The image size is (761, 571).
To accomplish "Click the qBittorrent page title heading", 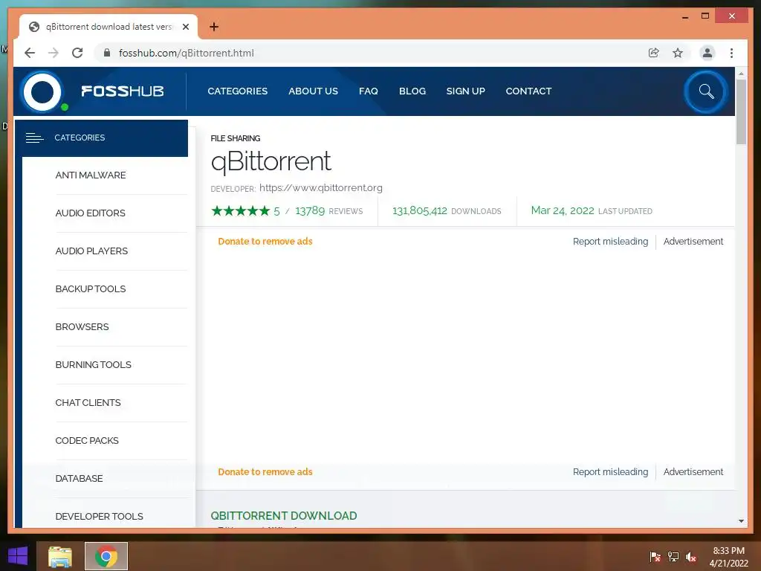I will [x=271, y=161].
